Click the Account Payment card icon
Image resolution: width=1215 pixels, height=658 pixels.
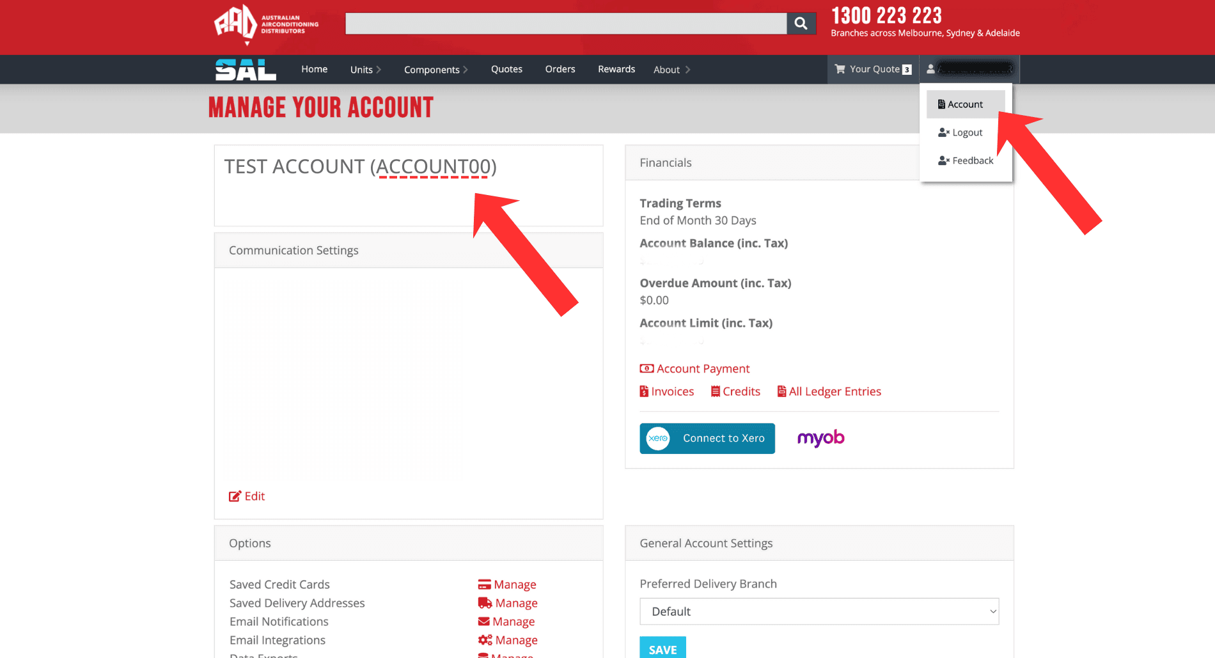coord(646,368)
